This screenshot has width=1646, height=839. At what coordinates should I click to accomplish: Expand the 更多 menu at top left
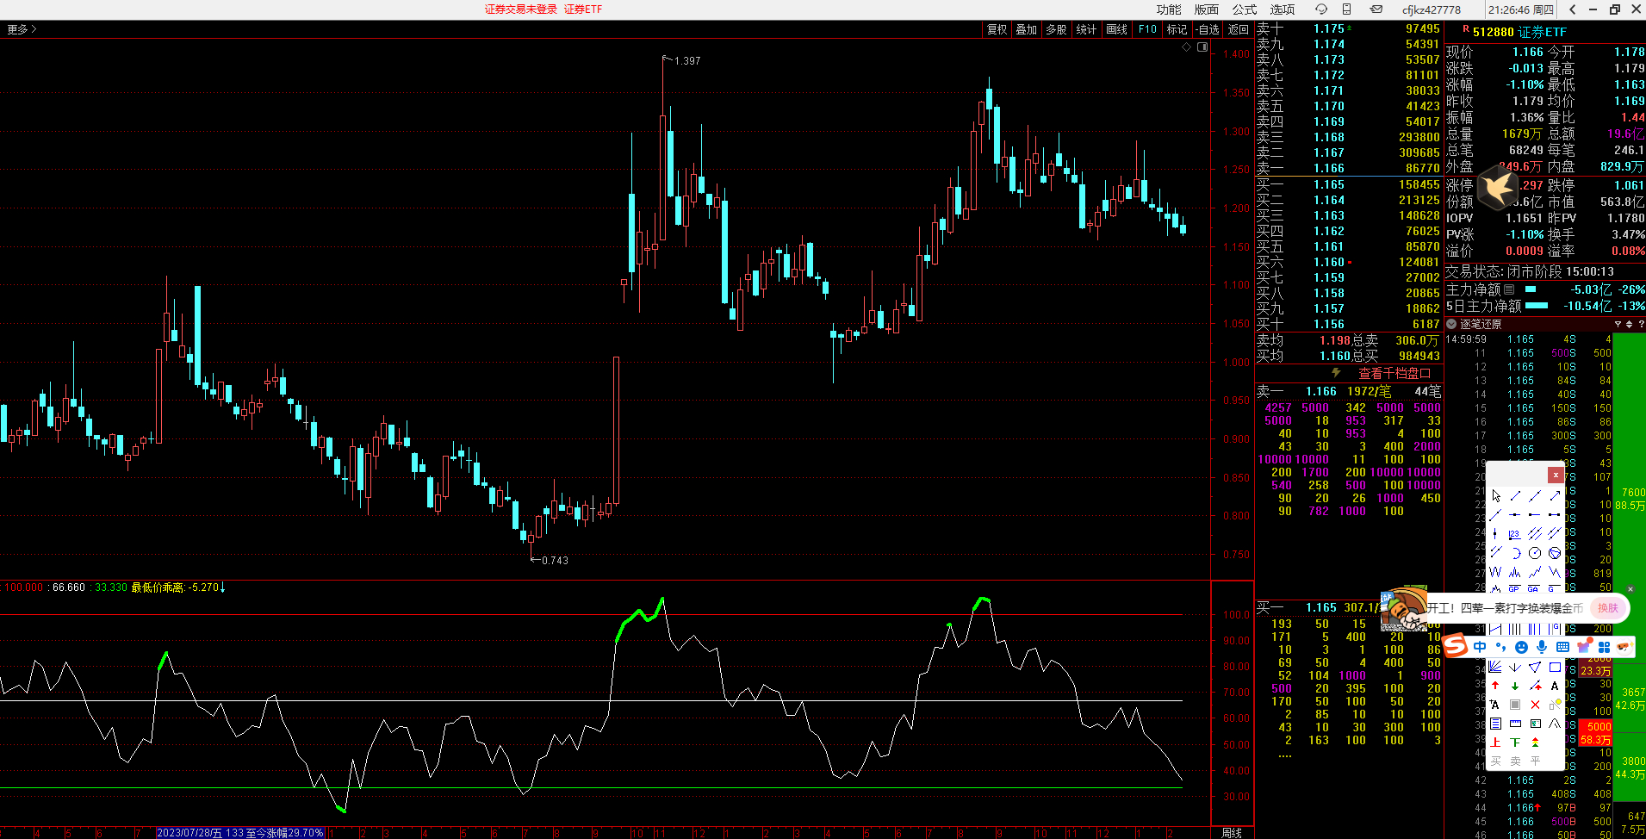[22, 29]
